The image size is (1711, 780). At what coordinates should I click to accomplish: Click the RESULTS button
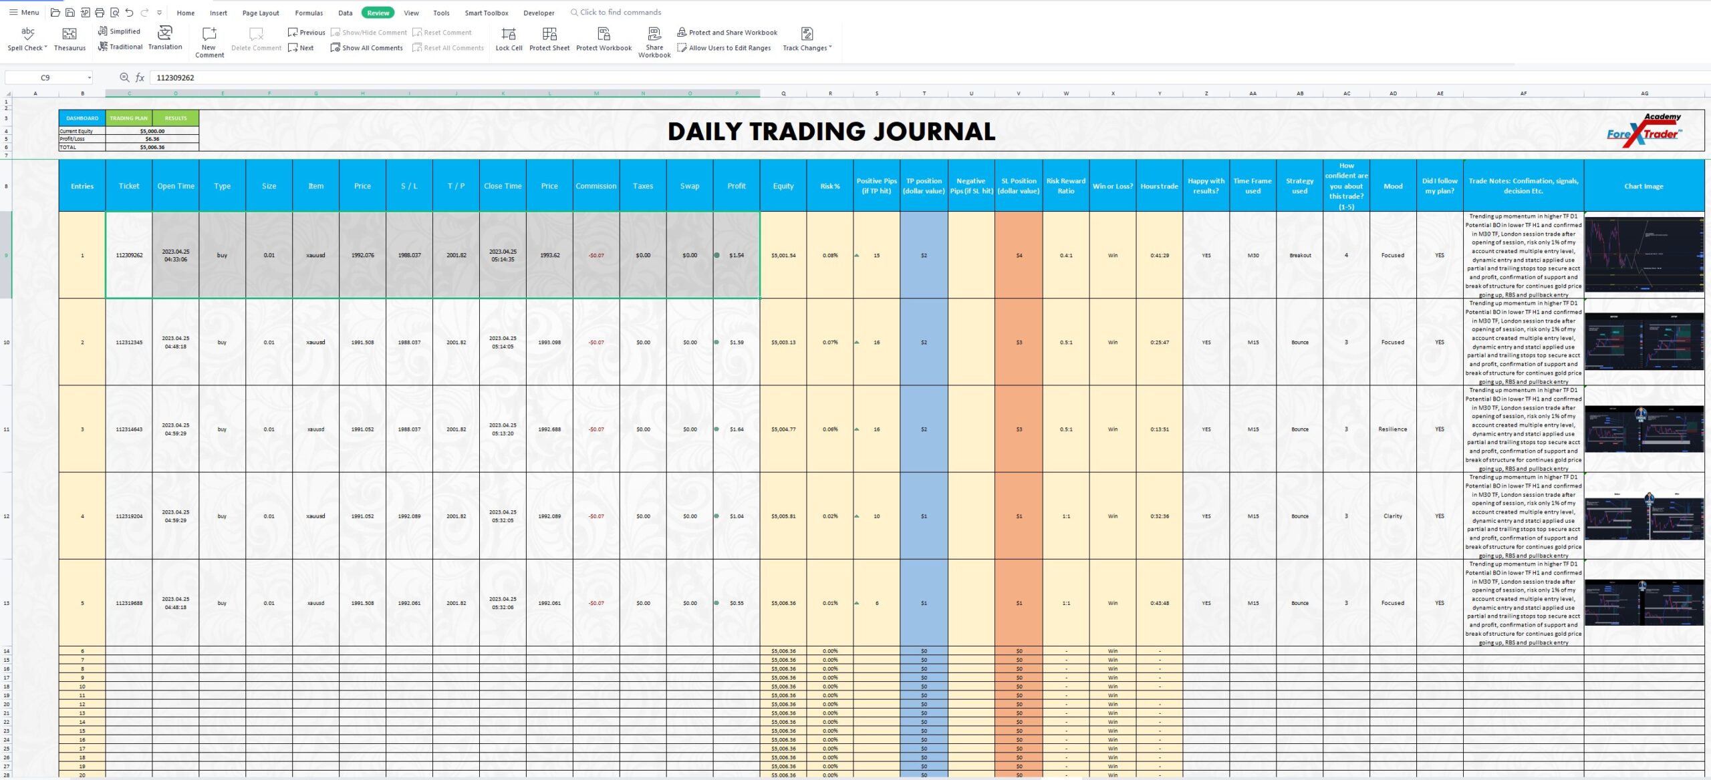(x=175, y=118)
